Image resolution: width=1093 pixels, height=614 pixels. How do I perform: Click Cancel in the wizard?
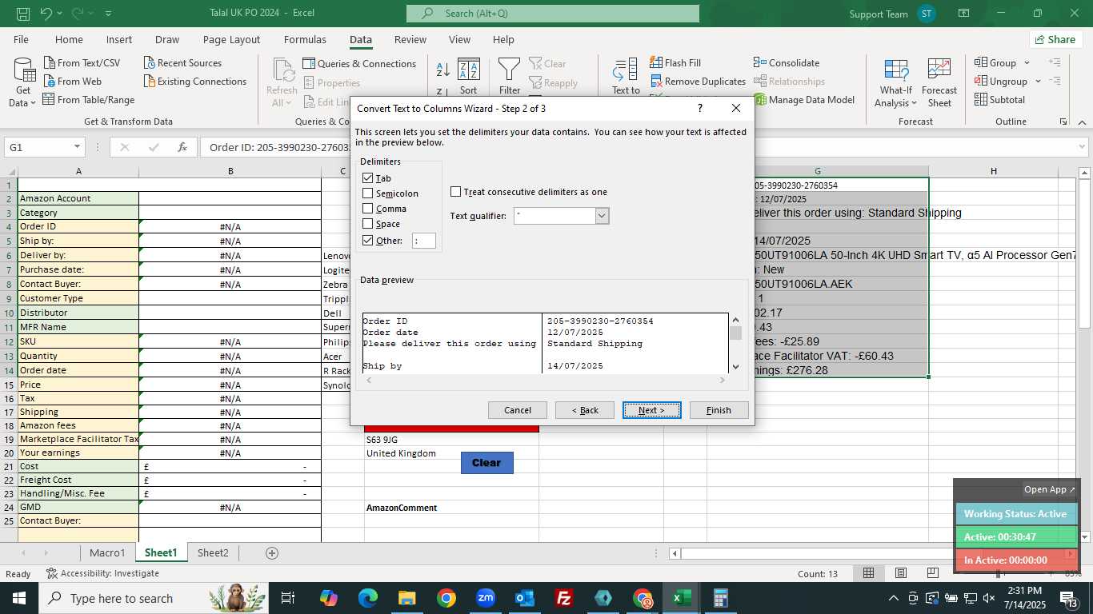(518, 410)
